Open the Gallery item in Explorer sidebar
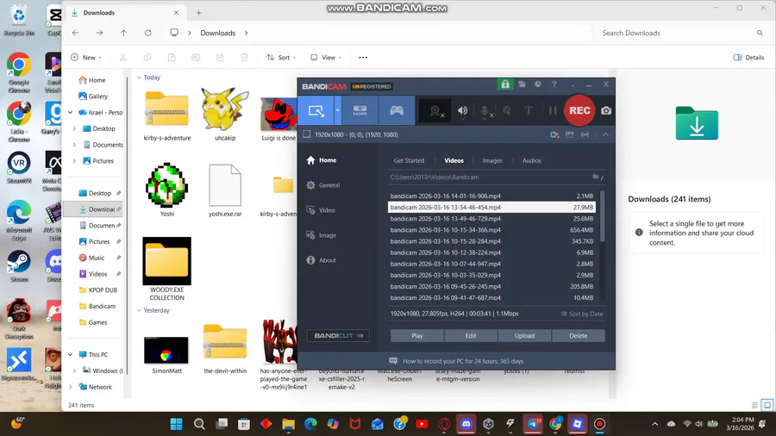 (x=93, y=97)
